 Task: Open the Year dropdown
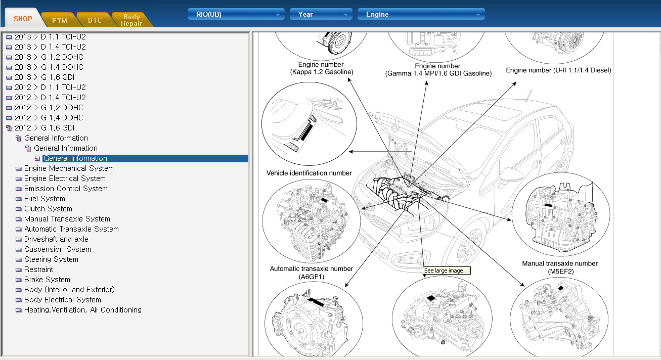[321, 14]
